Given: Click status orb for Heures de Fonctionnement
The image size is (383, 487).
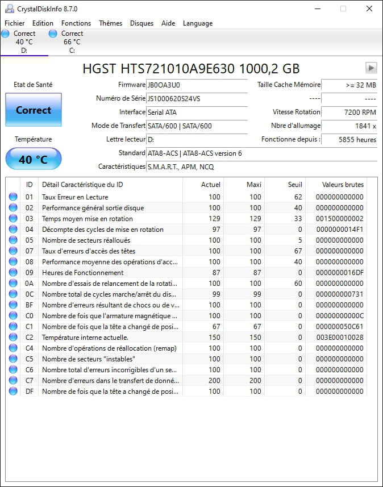Looking at the screenshot, I should (x=13, y=273).
